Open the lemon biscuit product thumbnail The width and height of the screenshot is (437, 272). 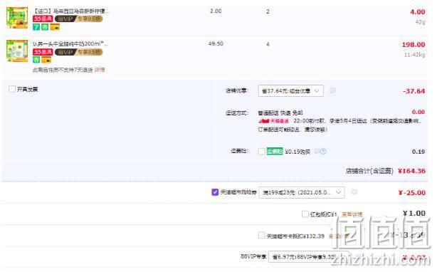click(x=17, y=18)
